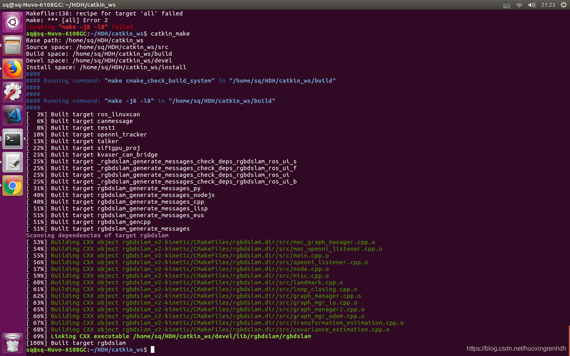Click 'rgbdslam_generate_messages_lisp' target line

click(x=117, y=208)
